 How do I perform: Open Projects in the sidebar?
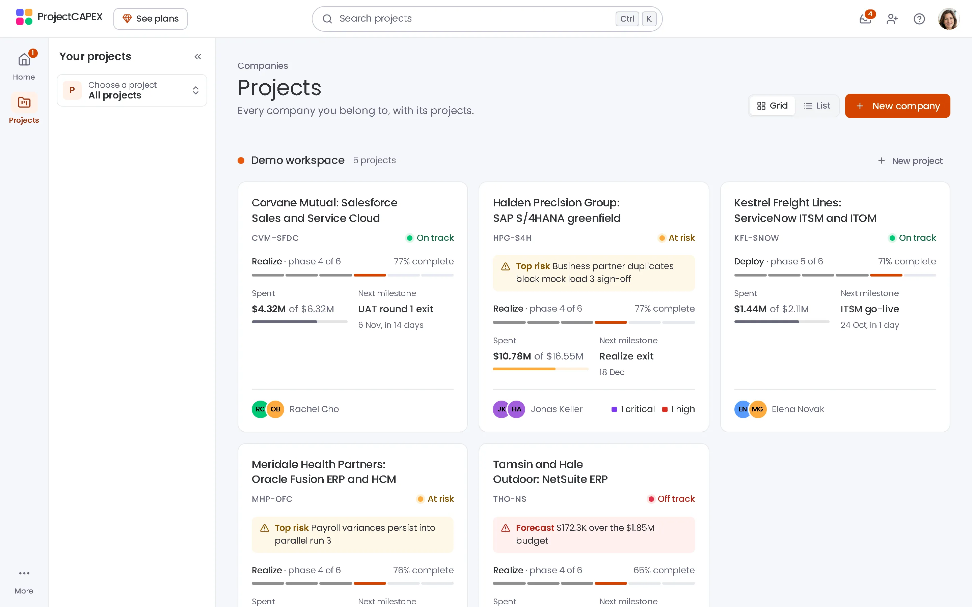click(24, 109)
